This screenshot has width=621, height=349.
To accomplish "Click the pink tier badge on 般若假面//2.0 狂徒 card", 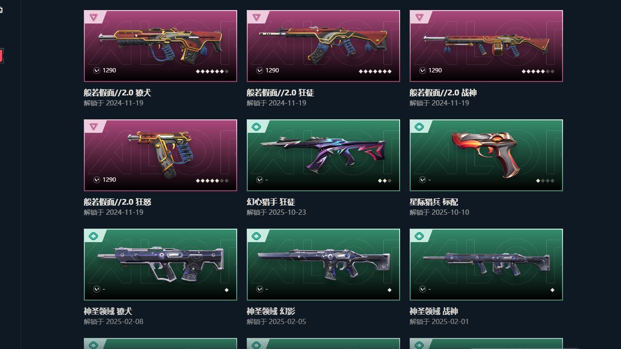I will tap(256, 17).
